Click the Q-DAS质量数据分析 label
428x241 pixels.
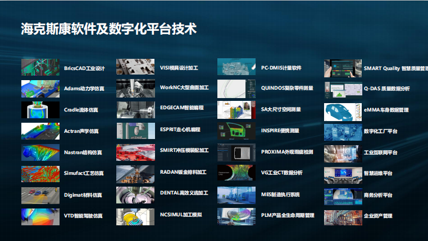(387, 89)
